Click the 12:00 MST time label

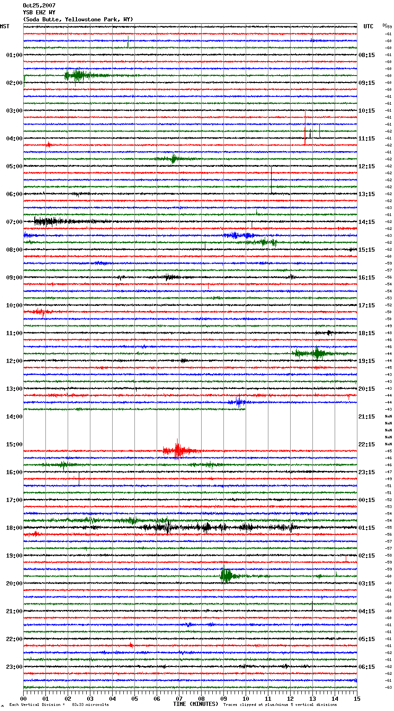(14, 361)
